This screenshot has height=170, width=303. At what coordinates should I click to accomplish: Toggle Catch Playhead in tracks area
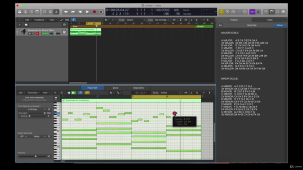73,20
